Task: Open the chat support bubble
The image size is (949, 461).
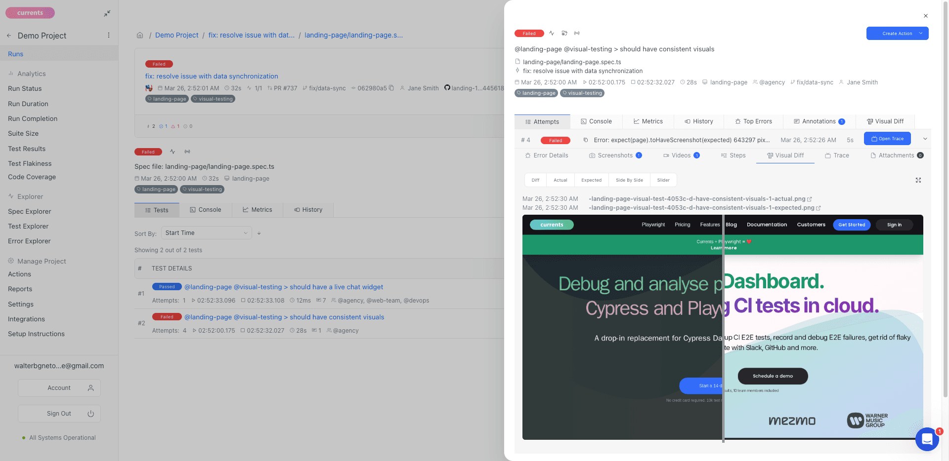Action: 927,439
